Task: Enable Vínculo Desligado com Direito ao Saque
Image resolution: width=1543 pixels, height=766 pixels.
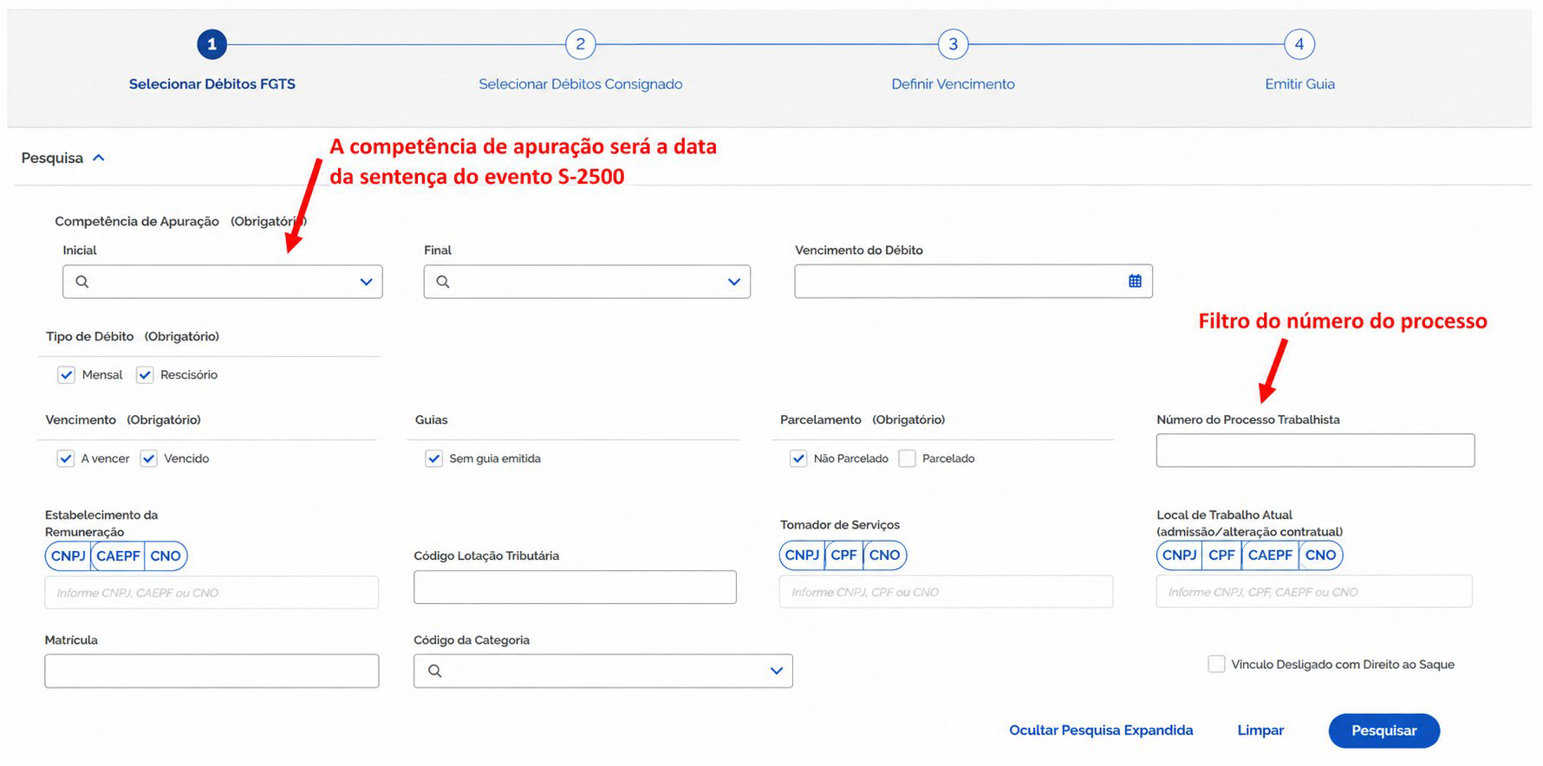Action: (x=1216, y=664)
